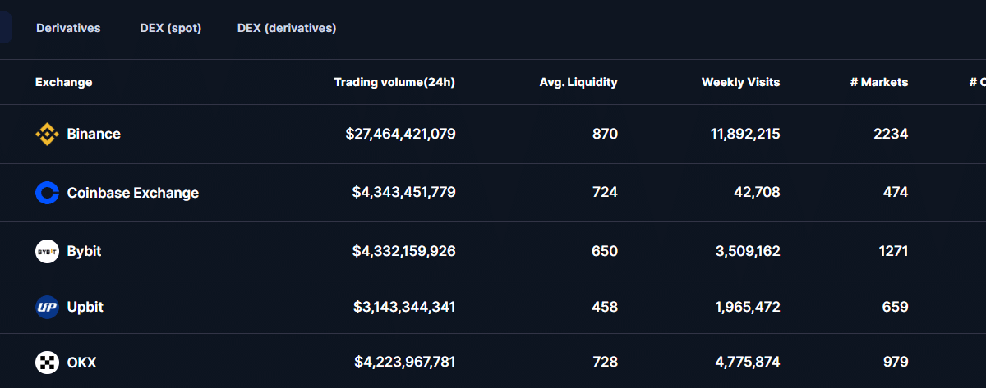The height and width of the screenshot is (388, 986).
Task: Click Binance's 24h trading volume value
Action: click(x=400, y=135)
